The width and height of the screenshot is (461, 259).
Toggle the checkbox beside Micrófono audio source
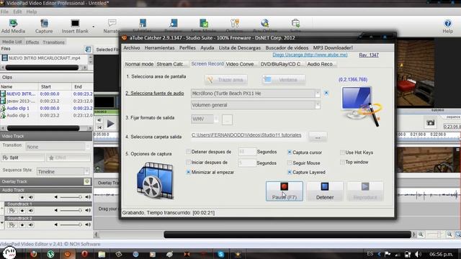point(326,93)
